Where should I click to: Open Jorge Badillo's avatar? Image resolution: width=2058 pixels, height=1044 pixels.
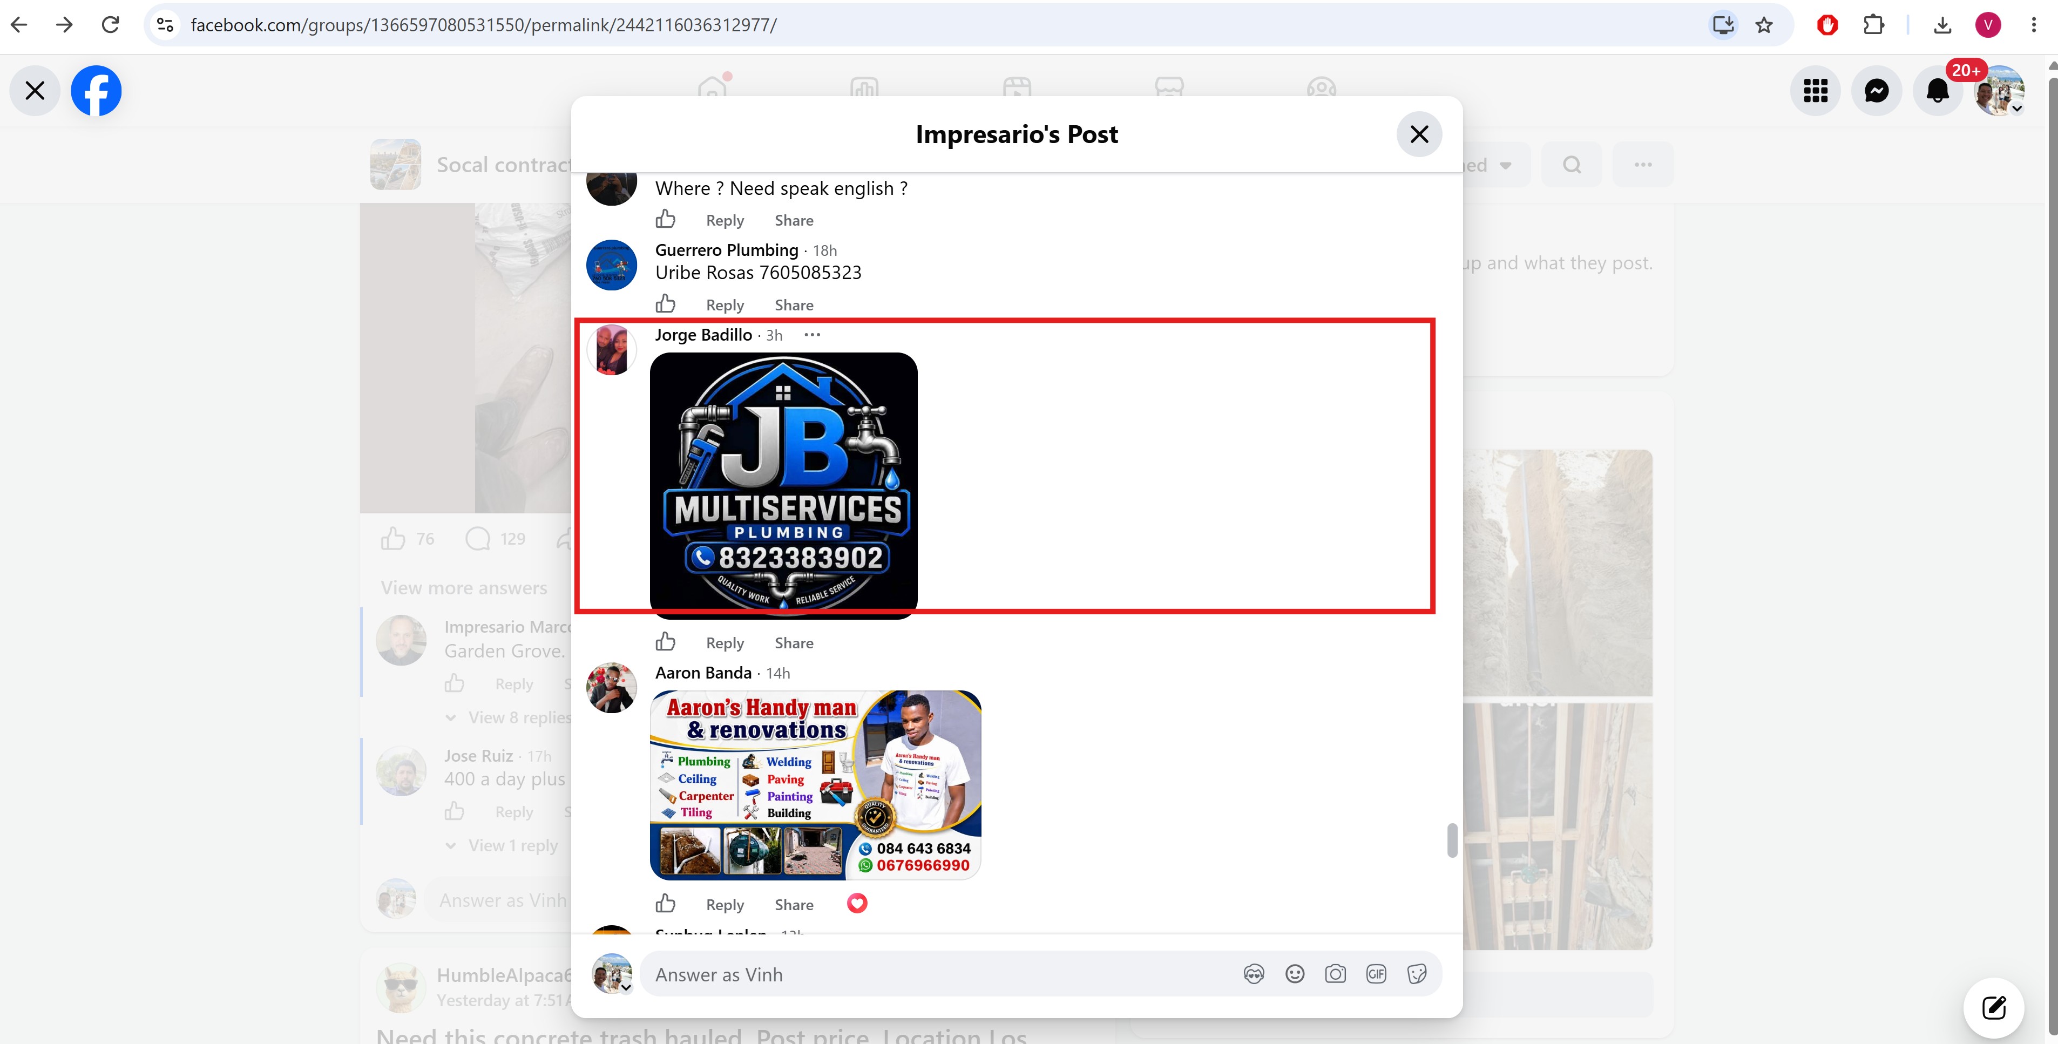click(611, 350)
